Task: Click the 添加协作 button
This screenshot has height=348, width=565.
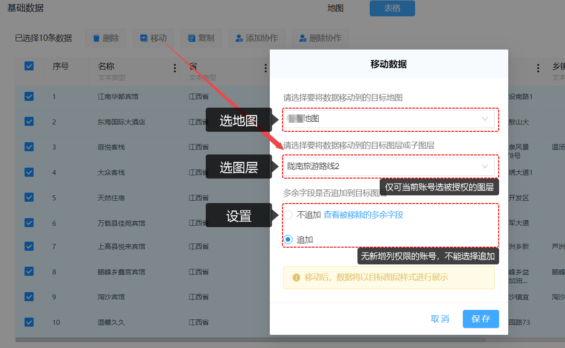Action: point(257,38)
